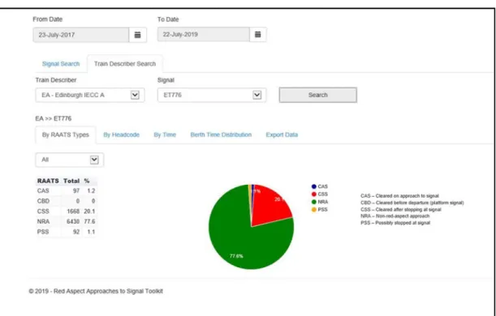Image resolution: width=496 pixels, height=316 pixels.
Task: Open the By Time tab
Action: pyautogui.click(x=165, y=135)
